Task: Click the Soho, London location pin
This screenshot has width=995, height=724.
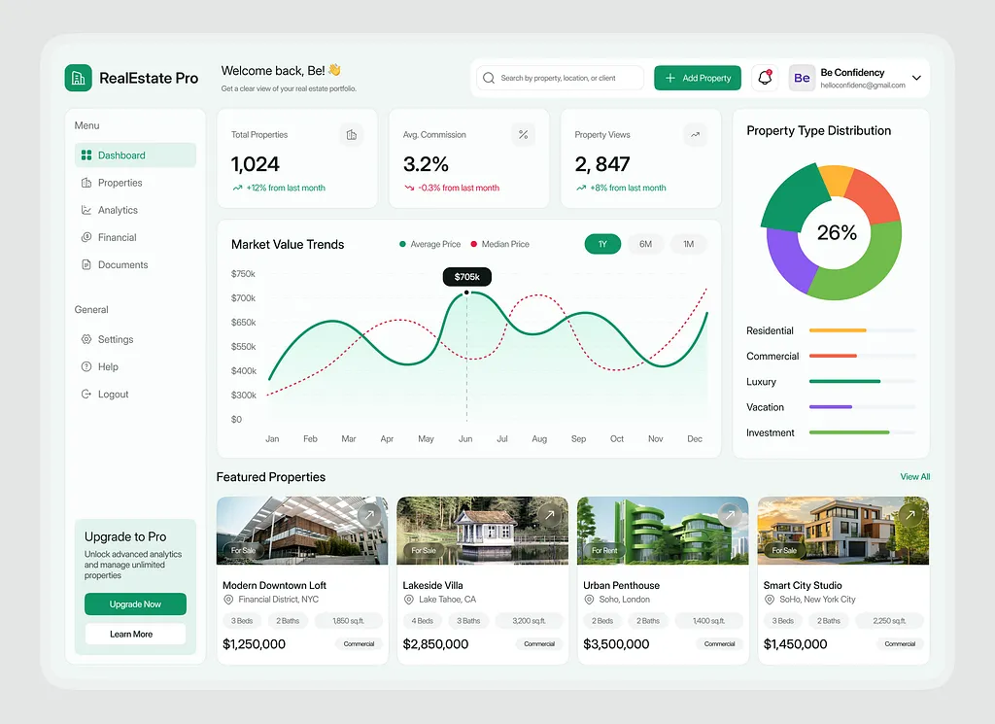Action: [x=589, y=600]
